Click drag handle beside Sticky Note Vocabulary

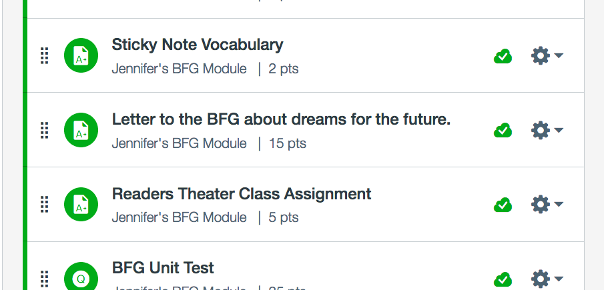point(45,56)
